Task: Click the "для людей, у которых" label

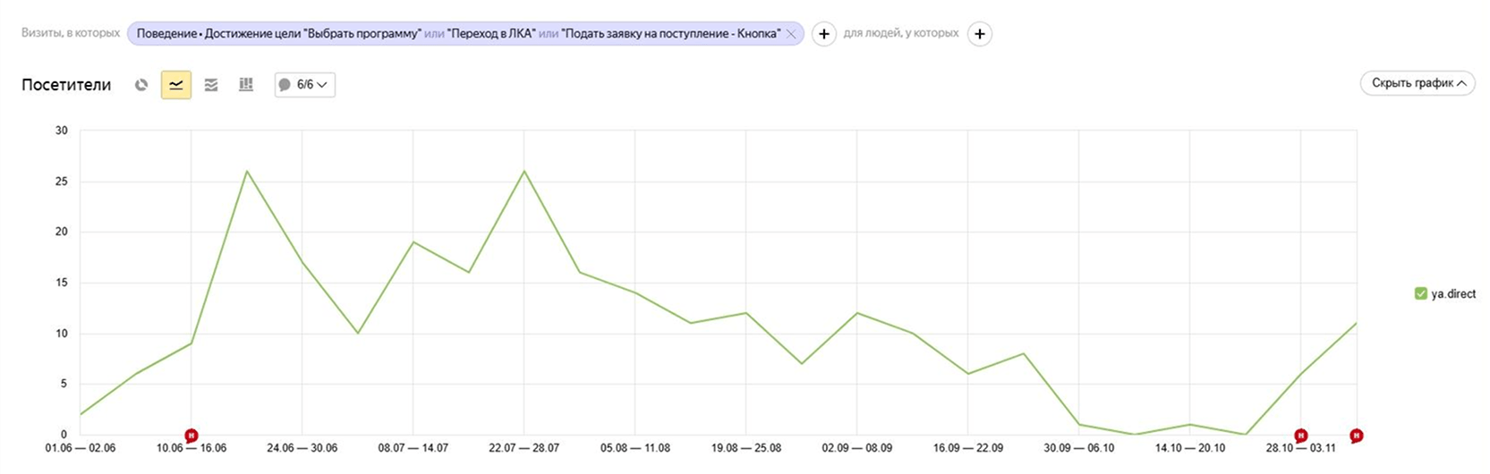Action: pos(901,33)
